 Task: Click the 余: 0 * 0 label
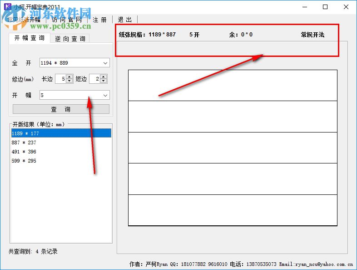coord(241,35)
